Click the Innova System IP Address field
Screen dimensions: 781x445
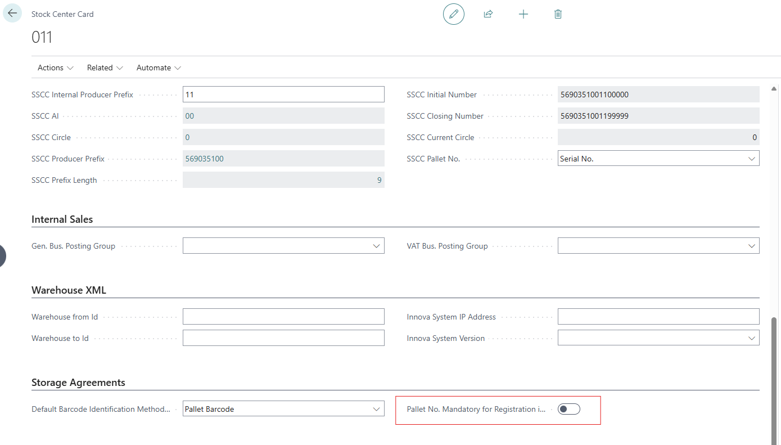tap(658, 317)
